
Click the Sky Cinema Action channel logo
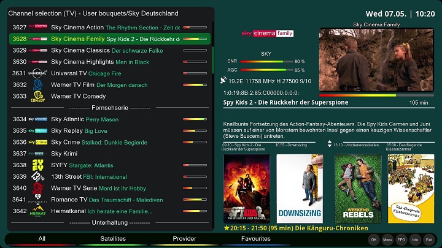pos(38,26)
